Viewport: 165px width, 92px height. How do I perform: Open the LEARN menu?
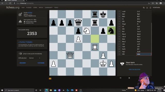[35, 7]
